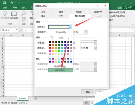Switch to the 页边距 tab
Screen dimensions: 135x105
[x=79, y=12]
